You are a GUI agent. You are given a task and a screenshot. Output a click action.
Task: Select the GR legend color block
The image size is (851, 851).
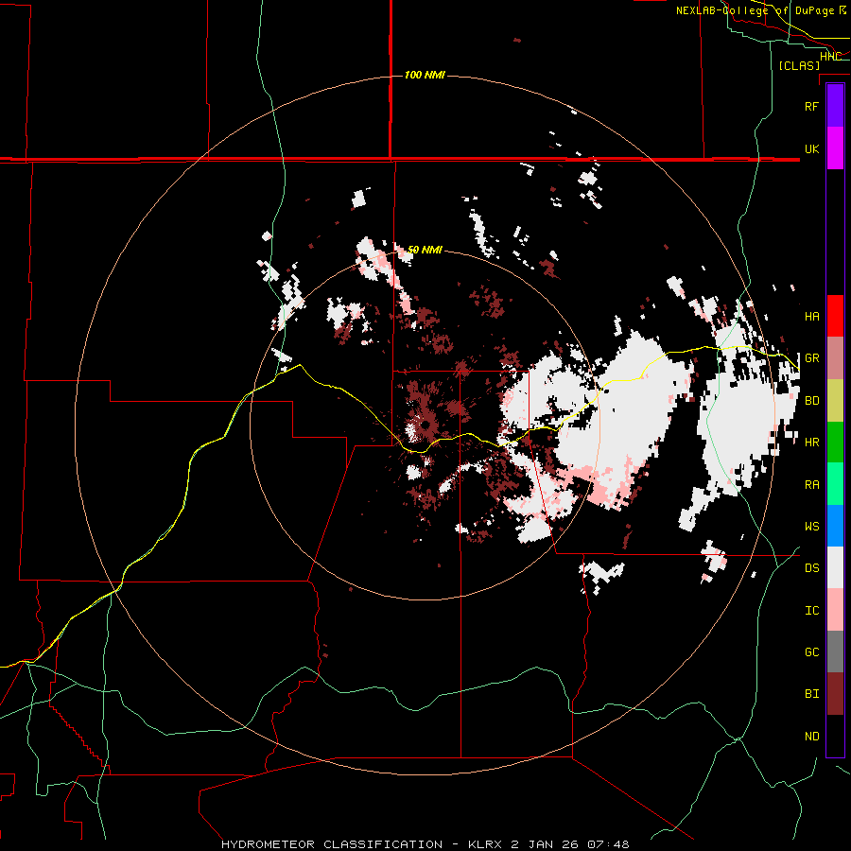pos(835,358)
